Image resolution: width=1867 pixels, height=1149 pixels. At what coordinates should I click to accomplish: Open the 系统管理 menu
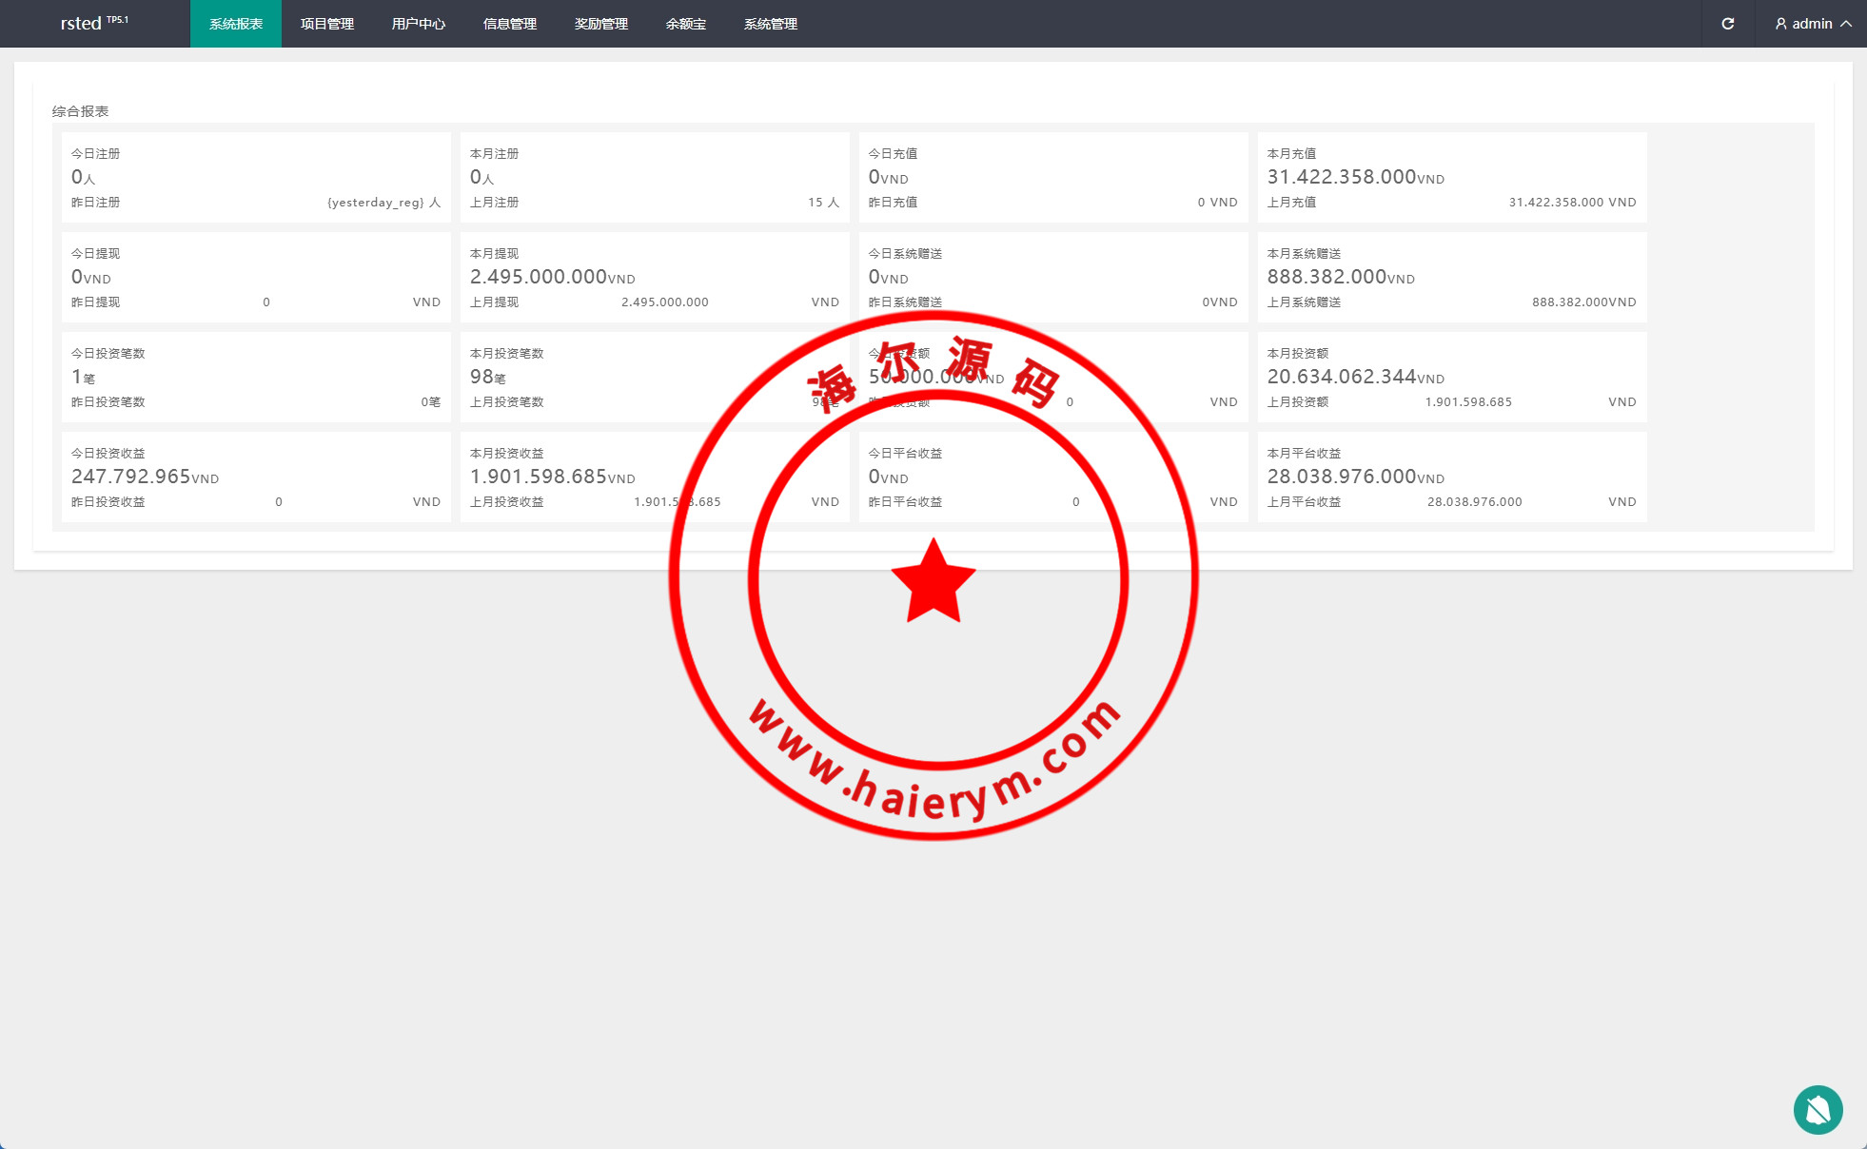coord(771,24)
